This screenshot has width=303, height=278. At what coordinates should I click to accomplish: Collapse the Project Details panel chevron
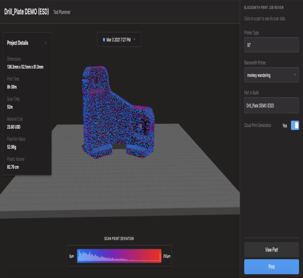(x=45, y=43)
